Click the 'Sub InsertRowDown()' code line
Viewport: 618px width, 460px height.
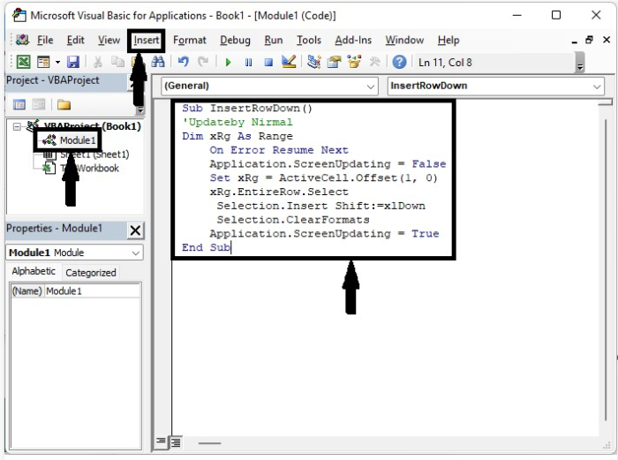pos(247,109)
